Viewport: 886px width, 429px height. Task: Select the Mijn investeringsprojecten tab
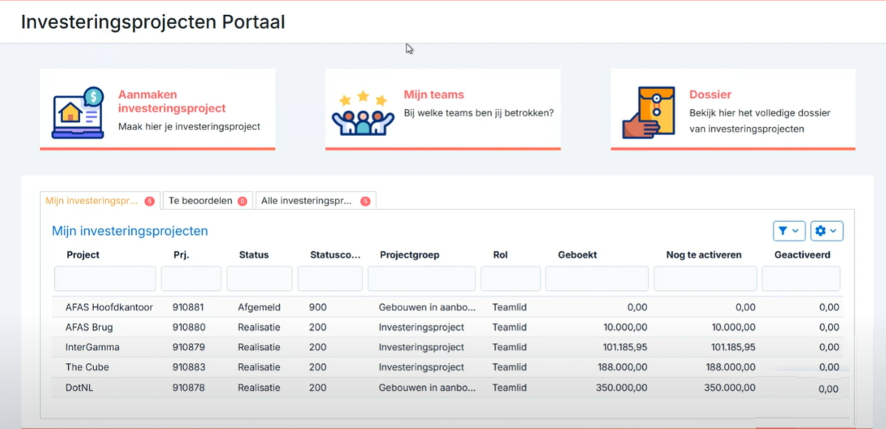click(x=100, y=201)
